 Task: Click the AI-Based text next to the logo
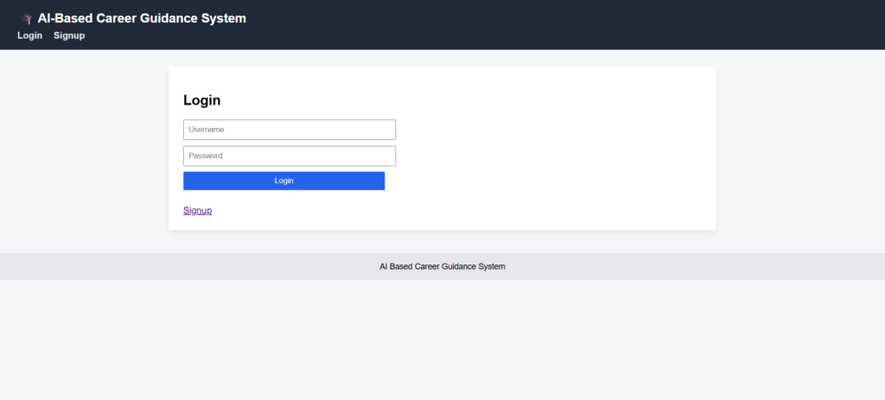pyautogui.click(x=64, y=18)
